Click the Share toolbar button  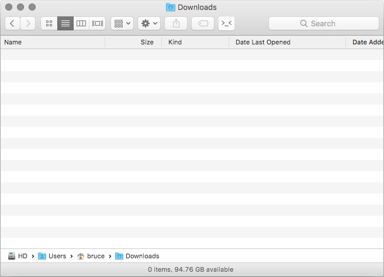point(176,23)
